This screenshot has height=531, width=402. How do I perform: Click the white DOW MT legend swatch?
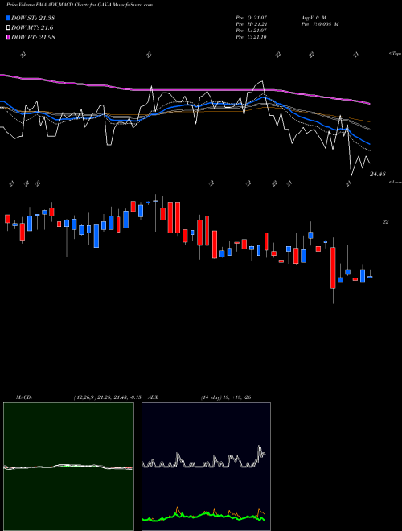[8, 28]
